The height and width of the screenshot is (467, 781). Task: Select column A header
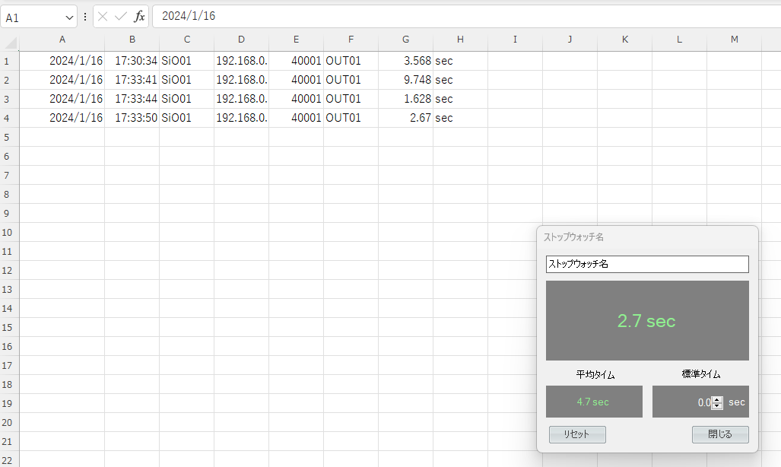tap(62, 40)
